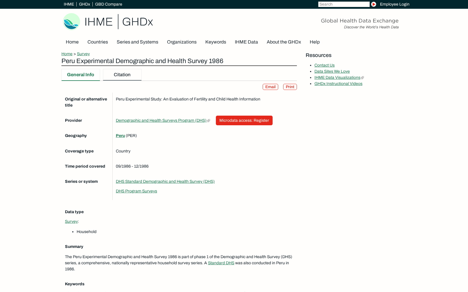Screen dimensions: 468x292
Task: Open the Organizations menu item
Action: click(182, 42)
